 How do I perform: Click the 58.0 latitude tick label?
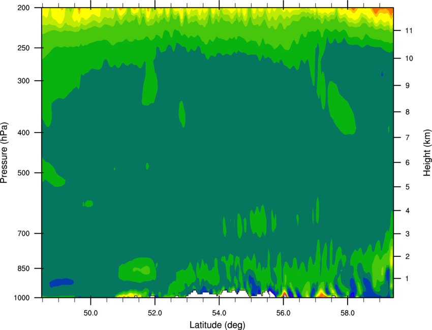348,313
